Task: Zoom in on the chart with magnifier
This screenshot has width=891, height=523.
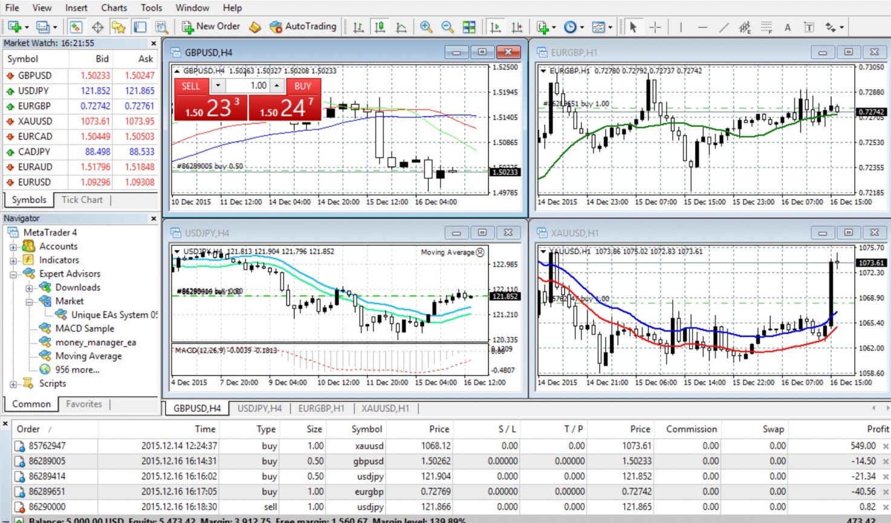Action: 426,27
